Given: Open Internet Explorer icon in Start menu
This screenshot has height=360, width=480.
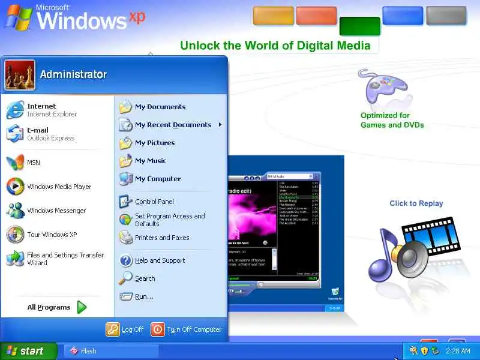Looking at the screenshot, I should [15, 110].
